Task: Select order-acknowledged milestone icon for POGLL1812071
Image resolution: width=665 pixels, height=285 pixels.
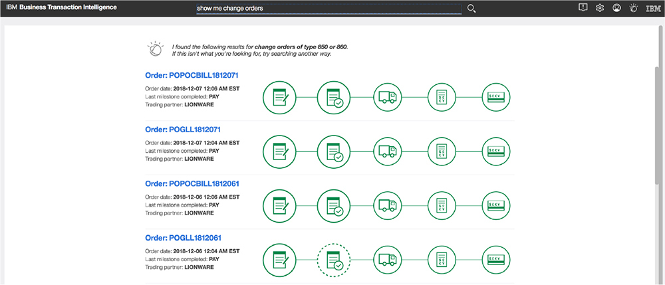Action: [334, 151]
